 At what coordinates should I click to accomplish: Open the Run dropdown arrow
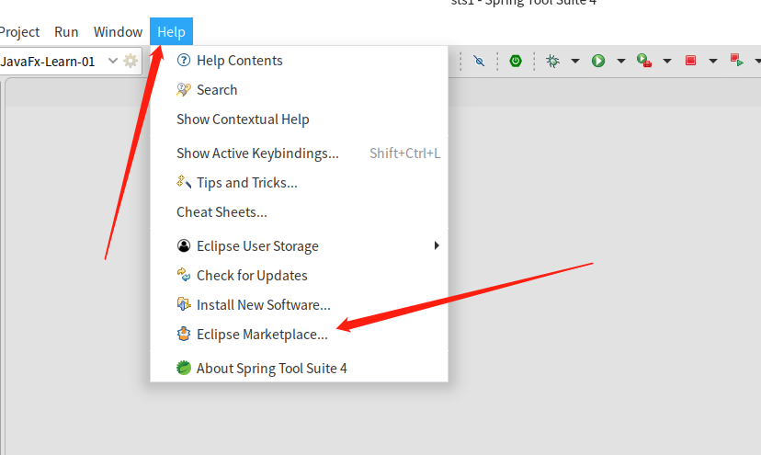coord(621,61)
